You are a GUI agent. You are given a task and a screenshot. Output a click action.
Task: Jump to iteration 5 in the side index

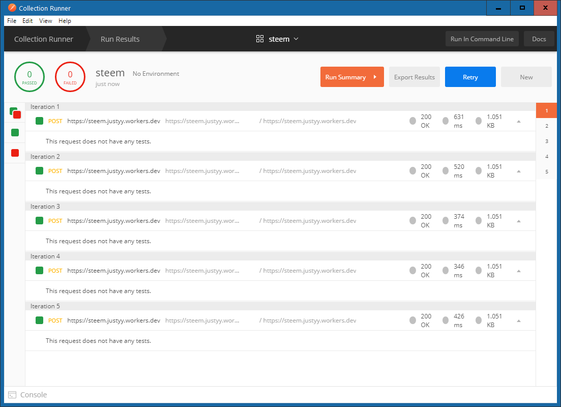pos(546,172)
